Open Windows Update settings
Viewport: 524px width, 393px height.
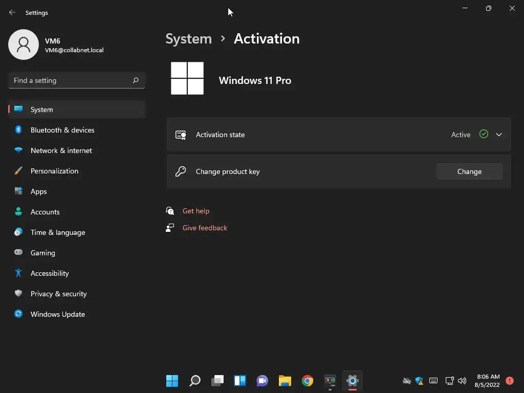pyautogui.click(x=77, y=314)
